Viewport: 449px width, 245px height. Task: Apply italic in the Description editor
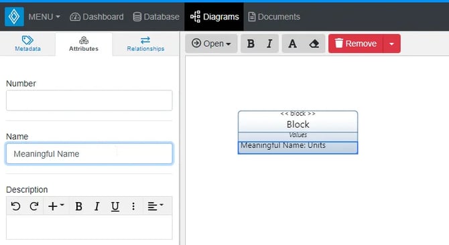pyautogui.click(x=97, y=206)
